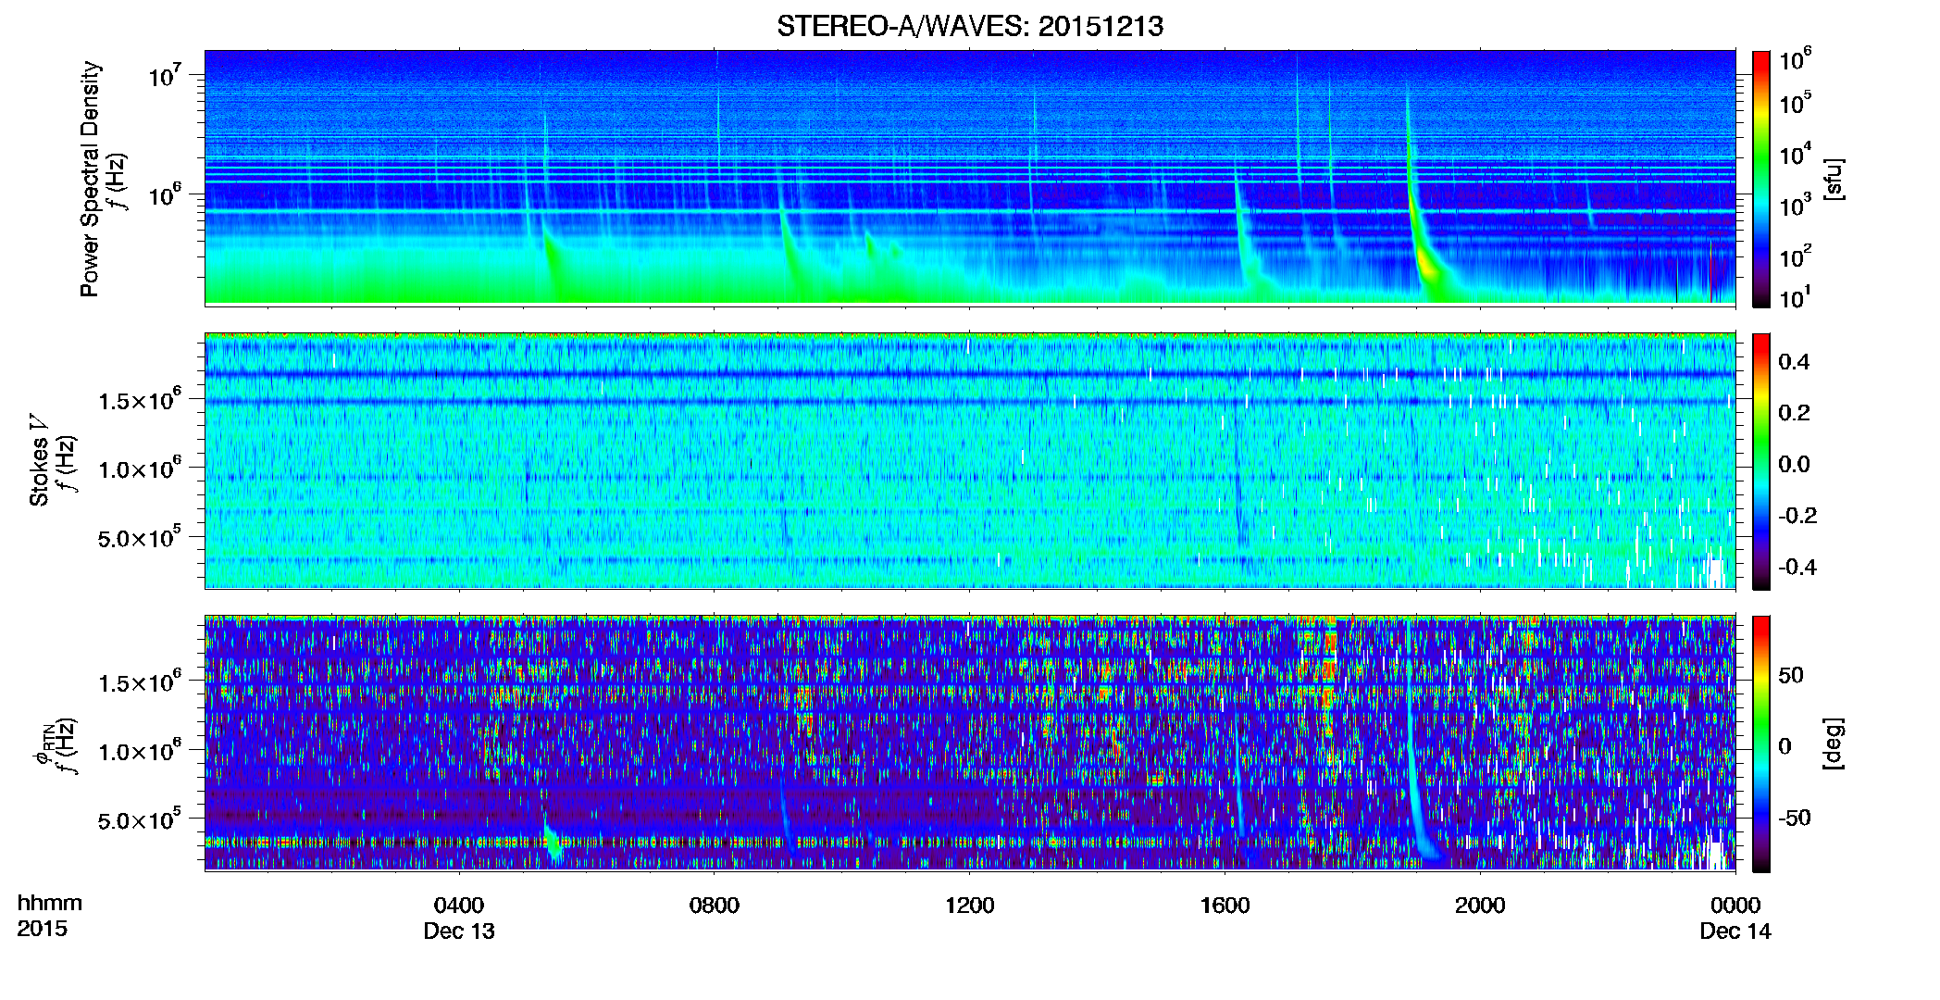Click the "1600" time axis label
1940x1000 pixels.
coord(1225,905)
